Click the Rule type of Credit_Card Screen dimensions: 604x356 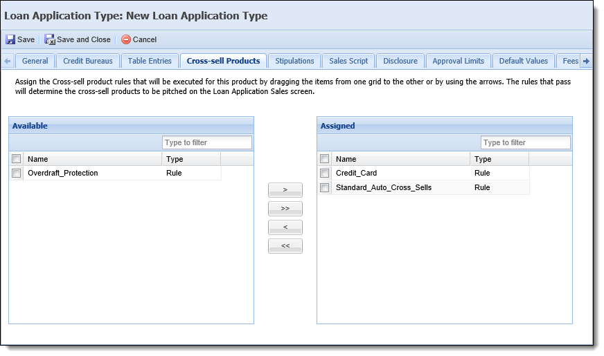(x=482, y=173)
